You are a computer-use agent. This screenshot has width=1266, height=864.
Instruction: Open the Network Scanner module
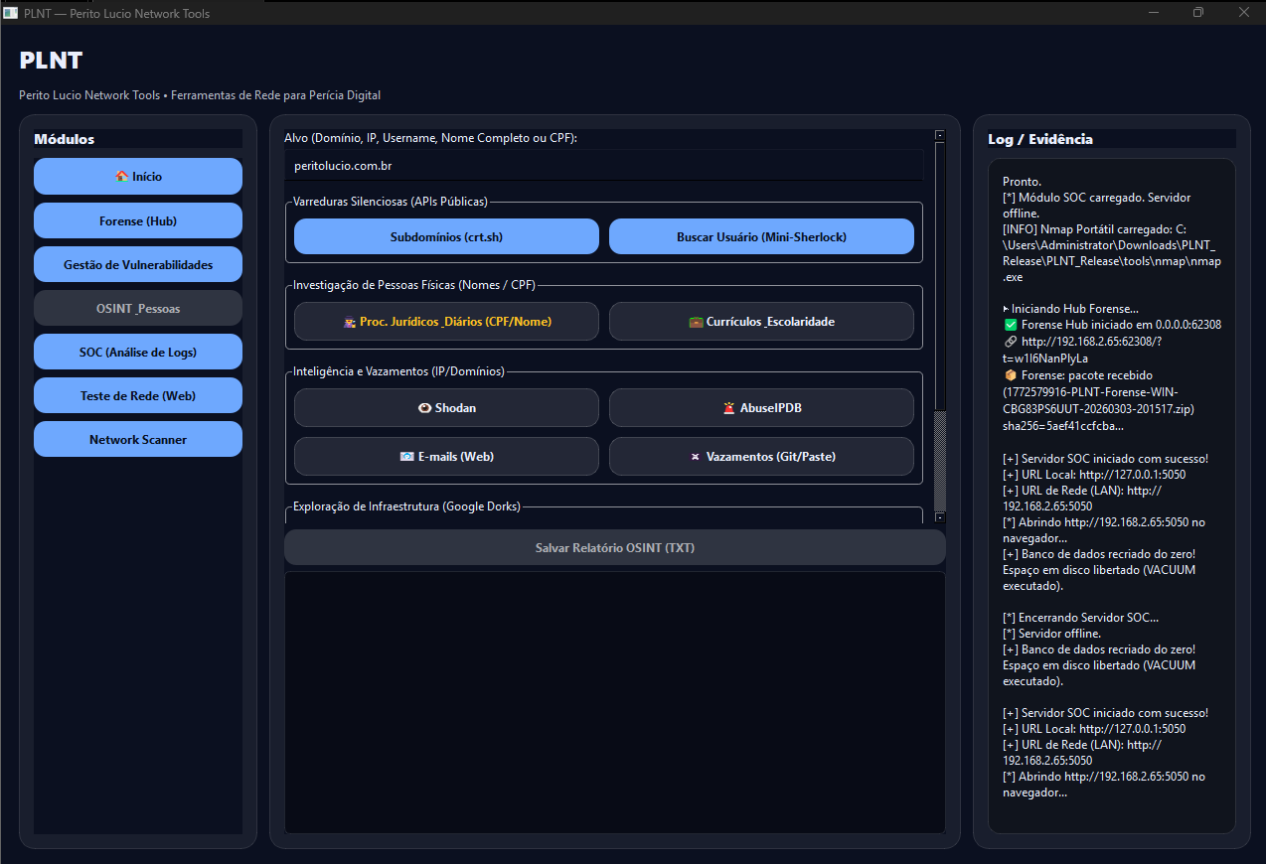(x=138, y=440)
